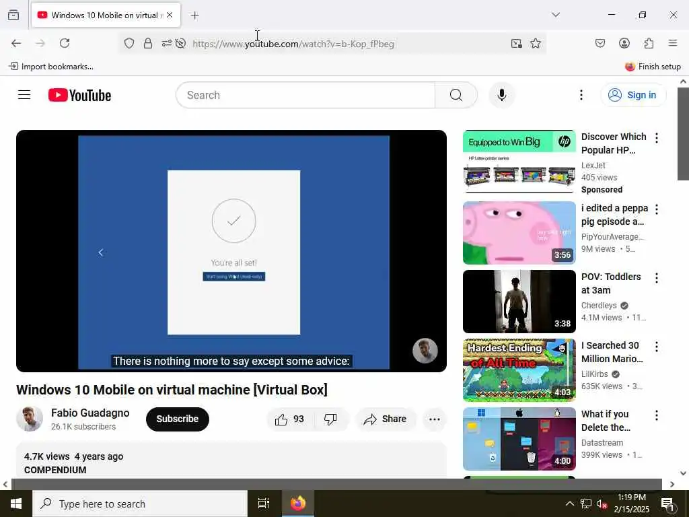Open the Firefox application menu

point(673,43)
